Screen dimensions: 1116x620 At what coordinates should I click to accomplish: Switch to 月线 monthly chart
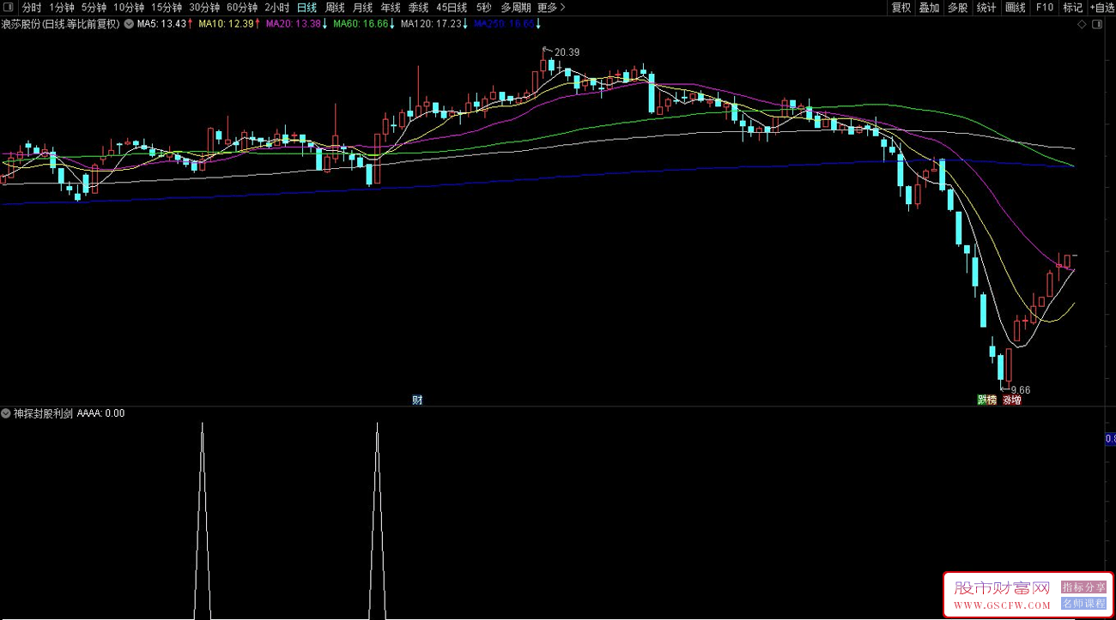(363, 8)
